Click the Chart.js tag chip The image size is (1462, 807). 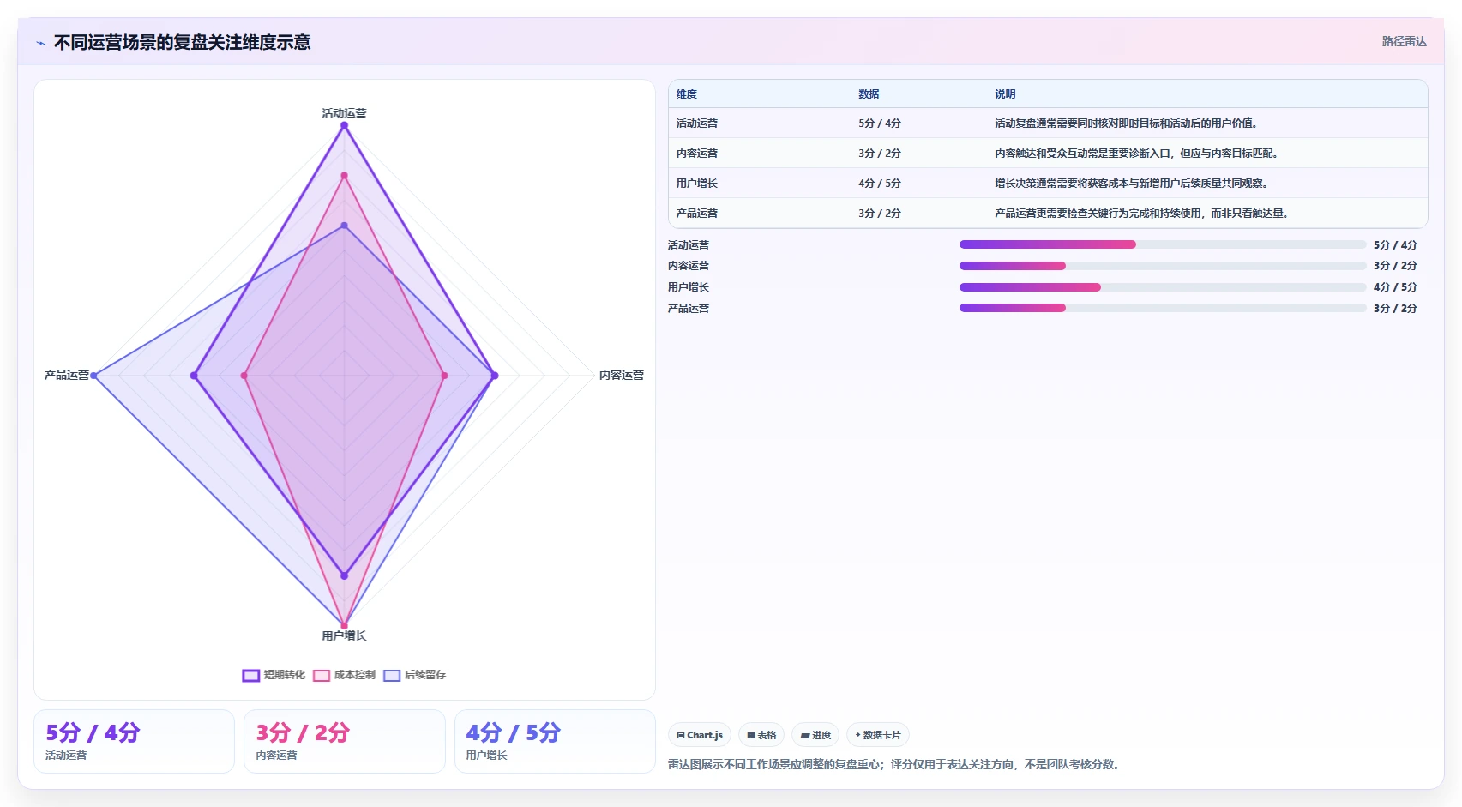click(700, 735)
